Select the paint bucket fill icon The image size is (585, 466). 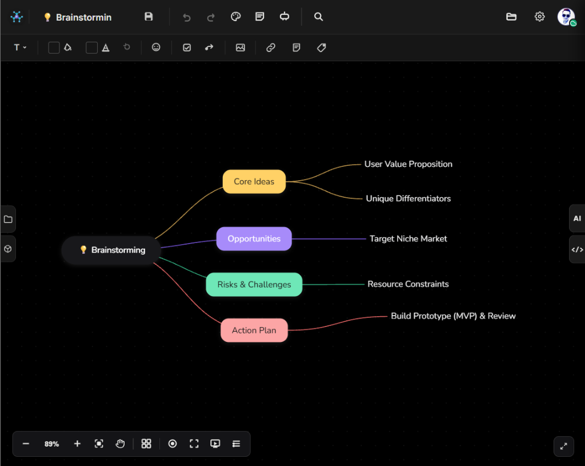click(67, 47)
